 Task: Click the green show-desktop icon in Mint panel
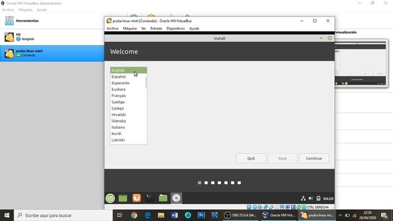(x=123, y=198)
